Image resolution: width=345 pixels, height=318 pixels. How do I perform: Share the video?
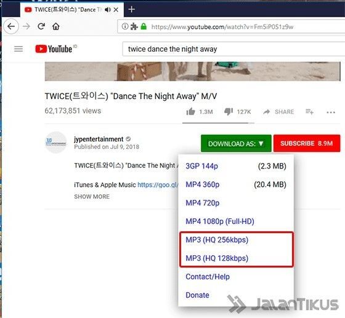[278, 112]
